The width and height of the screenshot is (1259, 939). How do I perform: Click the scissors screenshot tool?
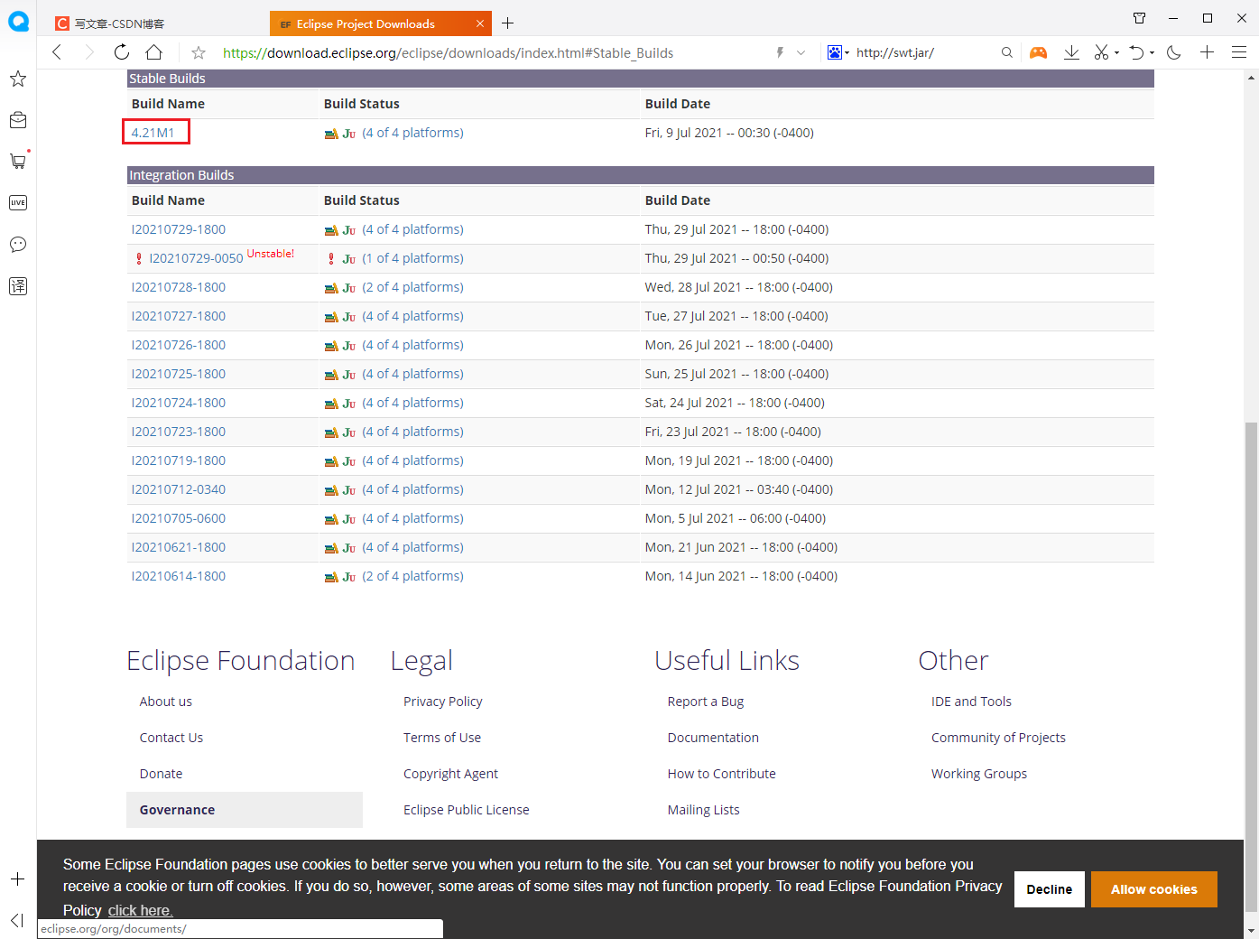[1101, 52]
